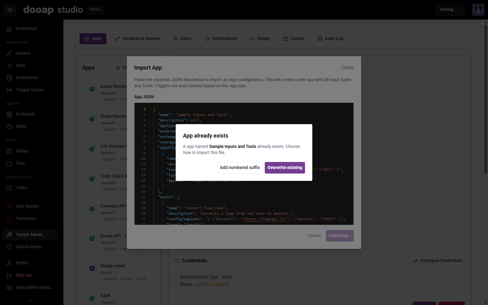
Task: Click the Currency API app icon
Action: coord(92,209)
